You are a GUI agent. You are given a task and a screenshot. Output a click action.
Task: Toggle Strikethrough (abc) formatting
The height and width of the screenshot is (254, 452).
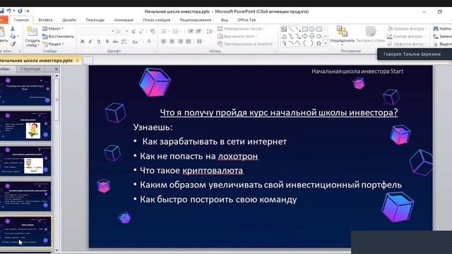click(x=115, y=42)
